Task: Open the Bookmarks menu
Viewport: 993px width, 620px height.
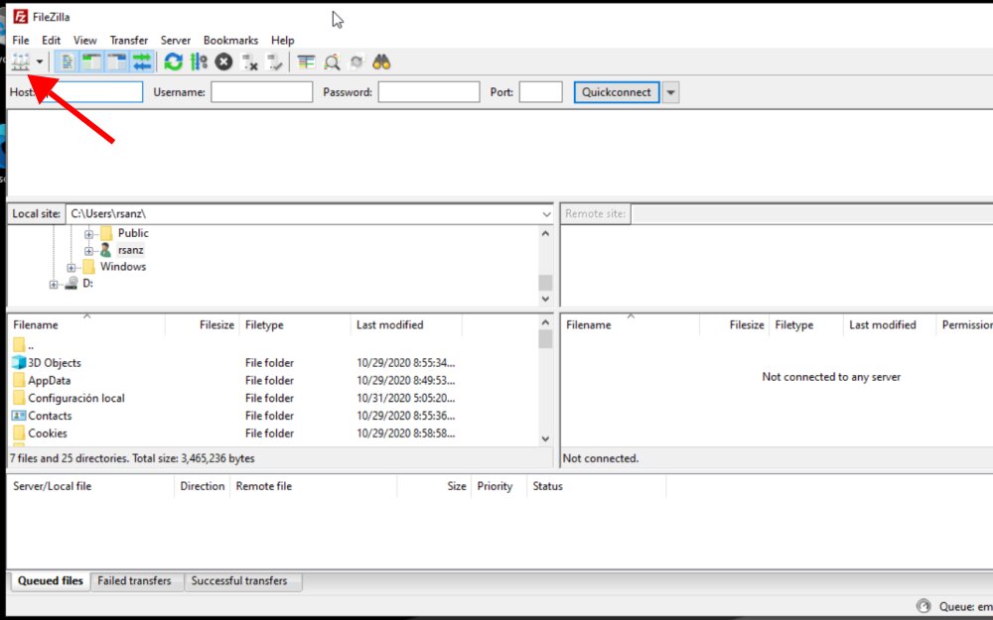Action: (230, 40)
